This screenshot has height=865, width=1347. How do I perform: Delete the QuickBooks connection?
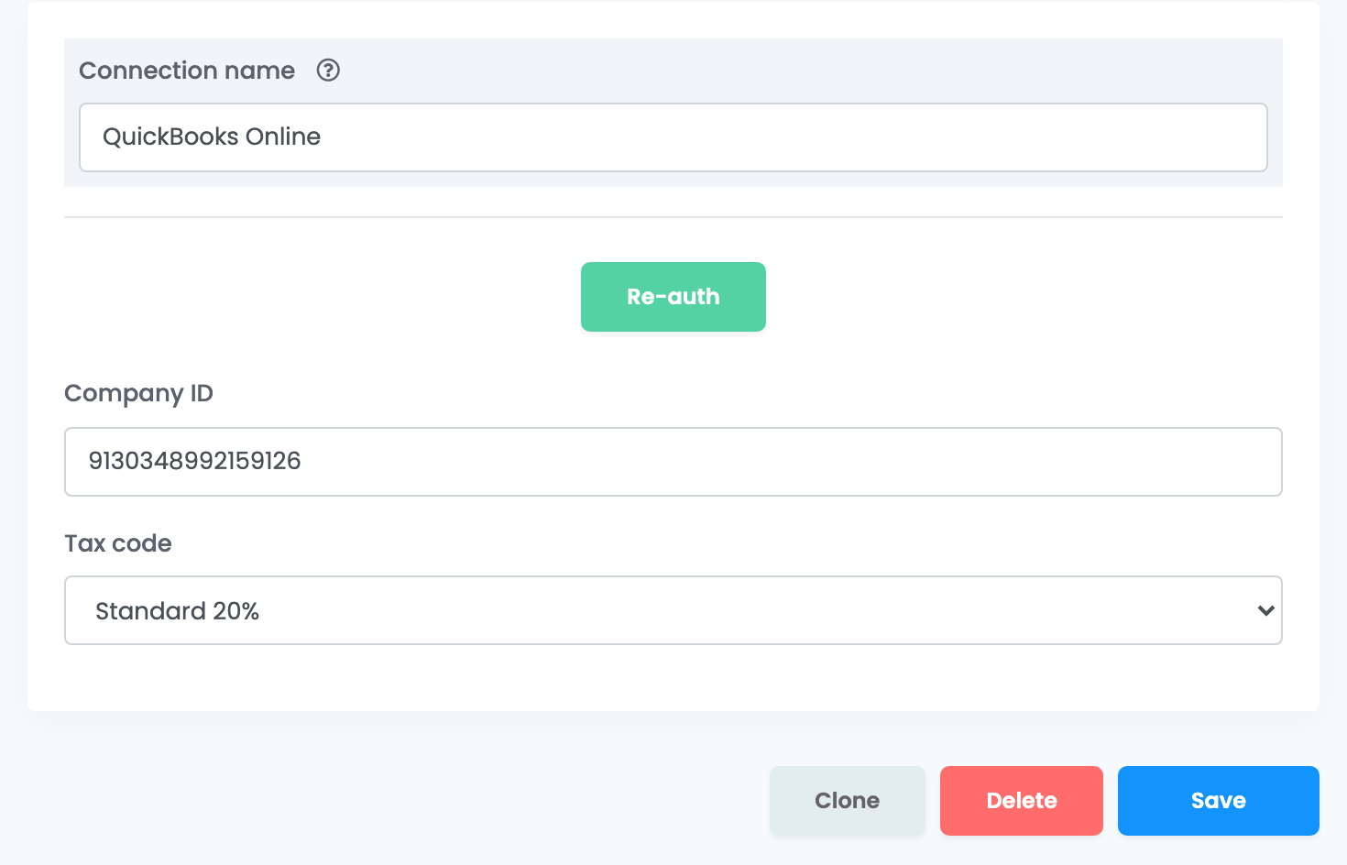(1022, 801)
